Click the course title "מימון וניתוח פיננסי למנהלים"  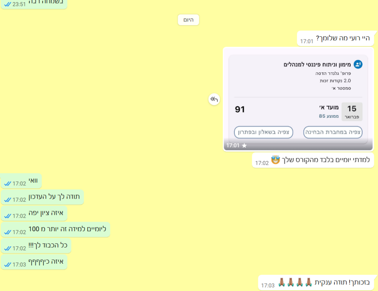tap(317, 65)
